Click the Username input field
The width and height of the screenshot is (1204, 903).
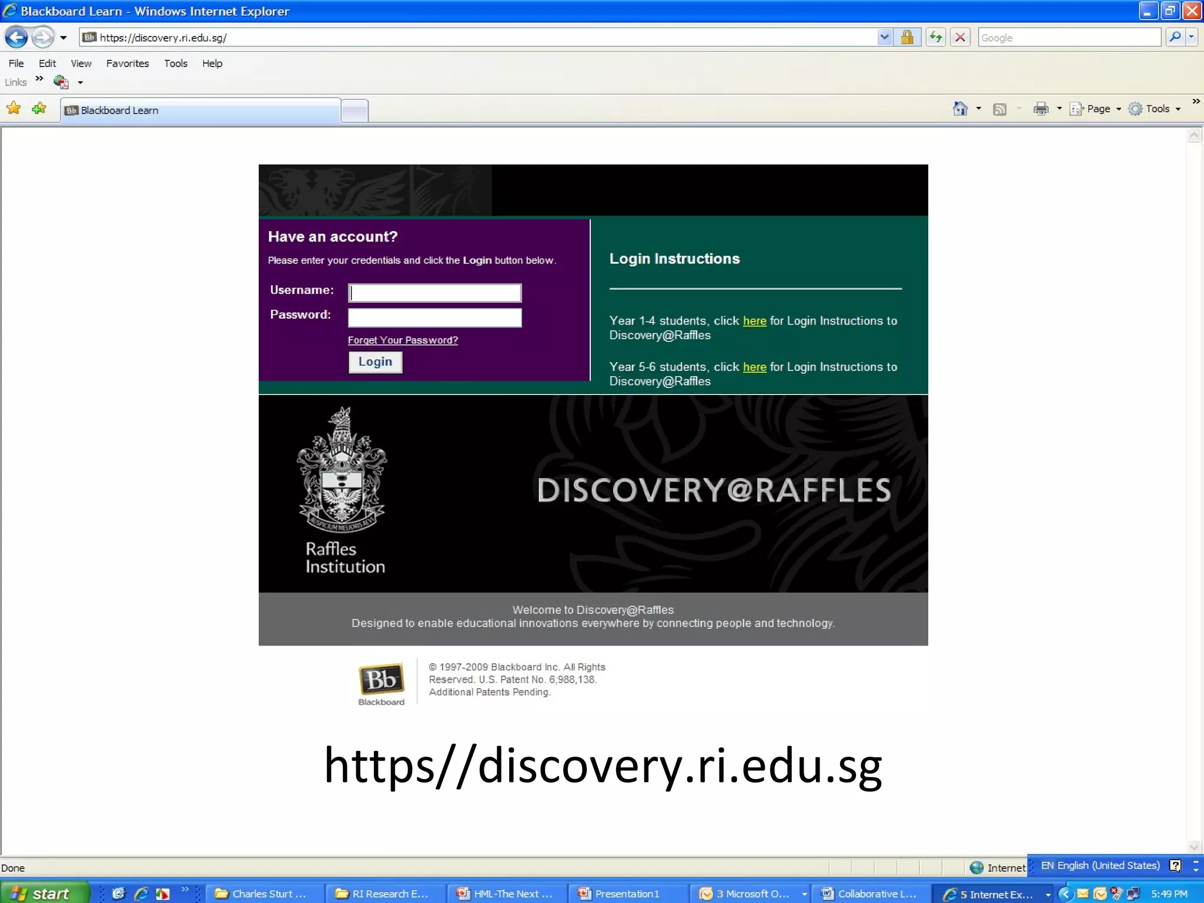[x=434, y=293]
